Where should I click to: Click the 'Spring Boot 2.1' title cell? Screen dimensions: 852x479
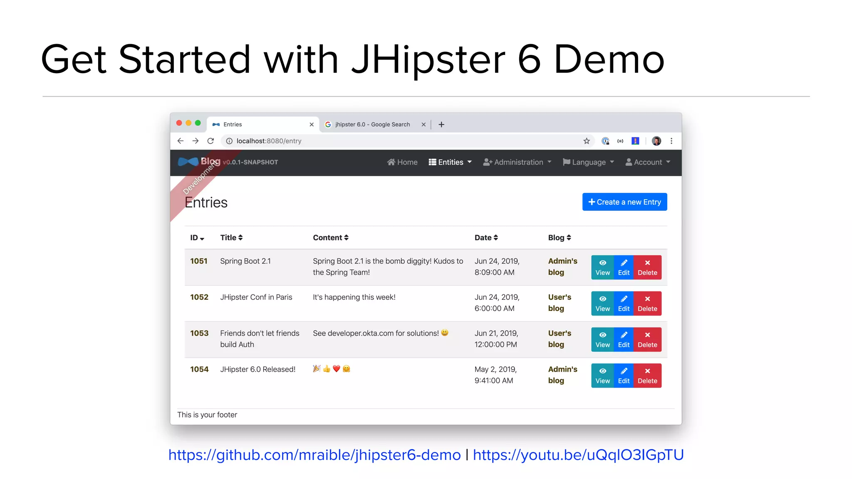(x=245, y=261)
